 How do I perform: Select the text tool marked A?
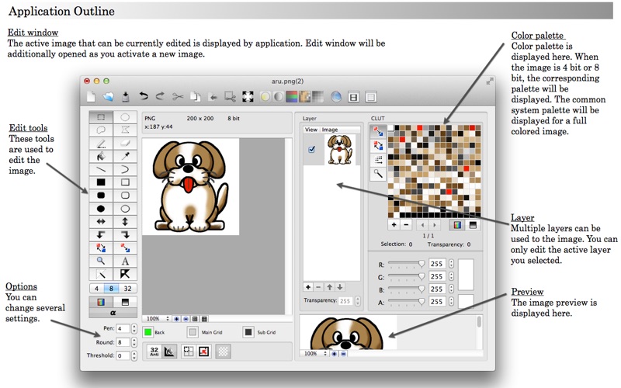click(125, 262)
